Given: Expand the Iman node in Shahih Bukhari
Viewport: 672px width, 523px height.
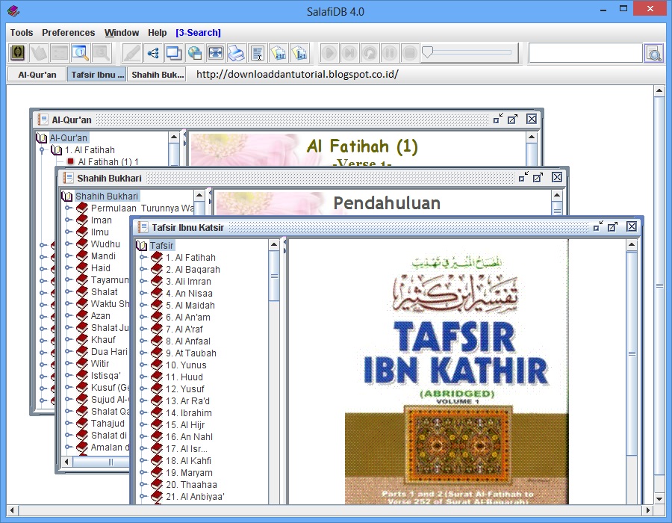Looking at the screenshot, I should (x=68, y=220).
